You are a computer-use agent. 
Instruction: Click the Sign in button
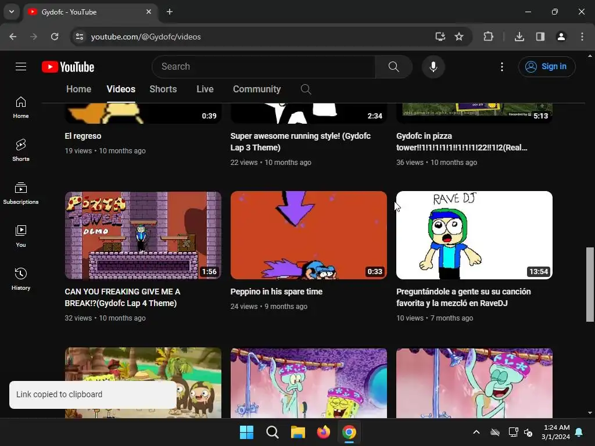coord(547,67)
